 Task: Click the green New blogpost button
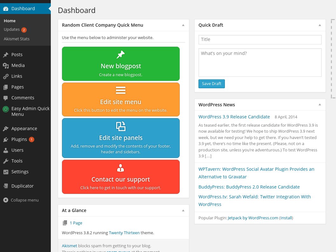pos(121,64)
